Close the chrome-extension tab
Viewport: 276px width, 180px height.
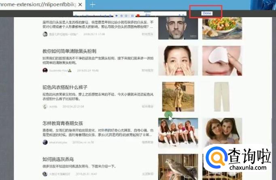[80, 4]
